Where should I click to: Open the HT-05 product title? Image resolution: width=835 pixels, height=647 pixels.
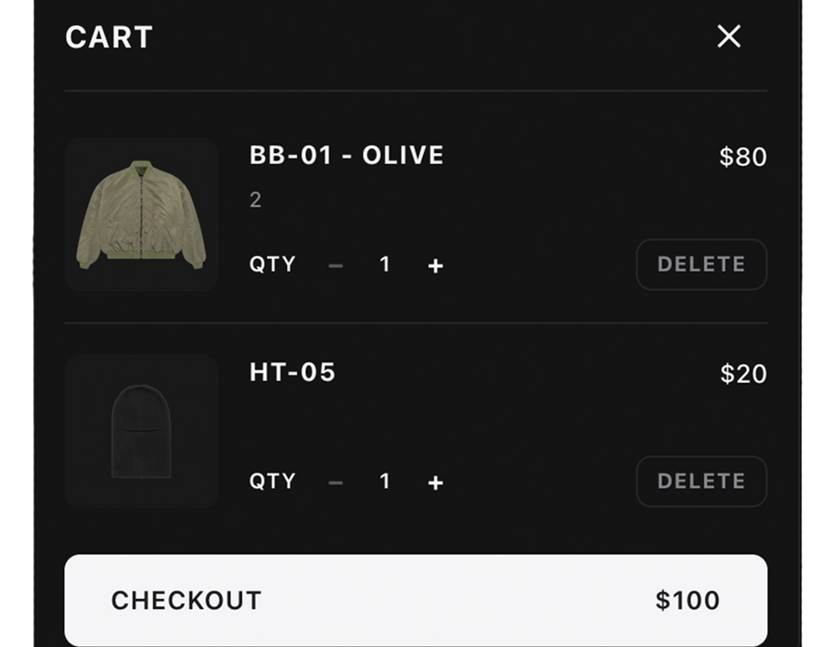292,372
